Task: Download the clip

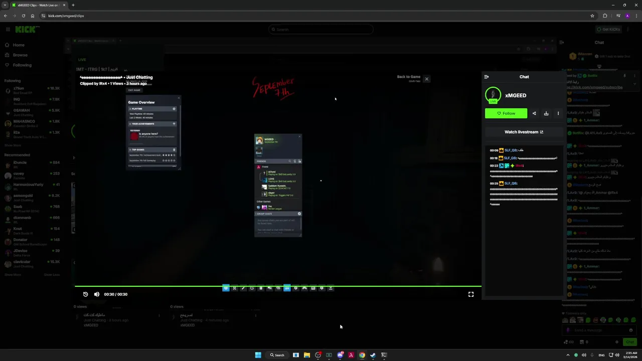Action: point(546,113)
